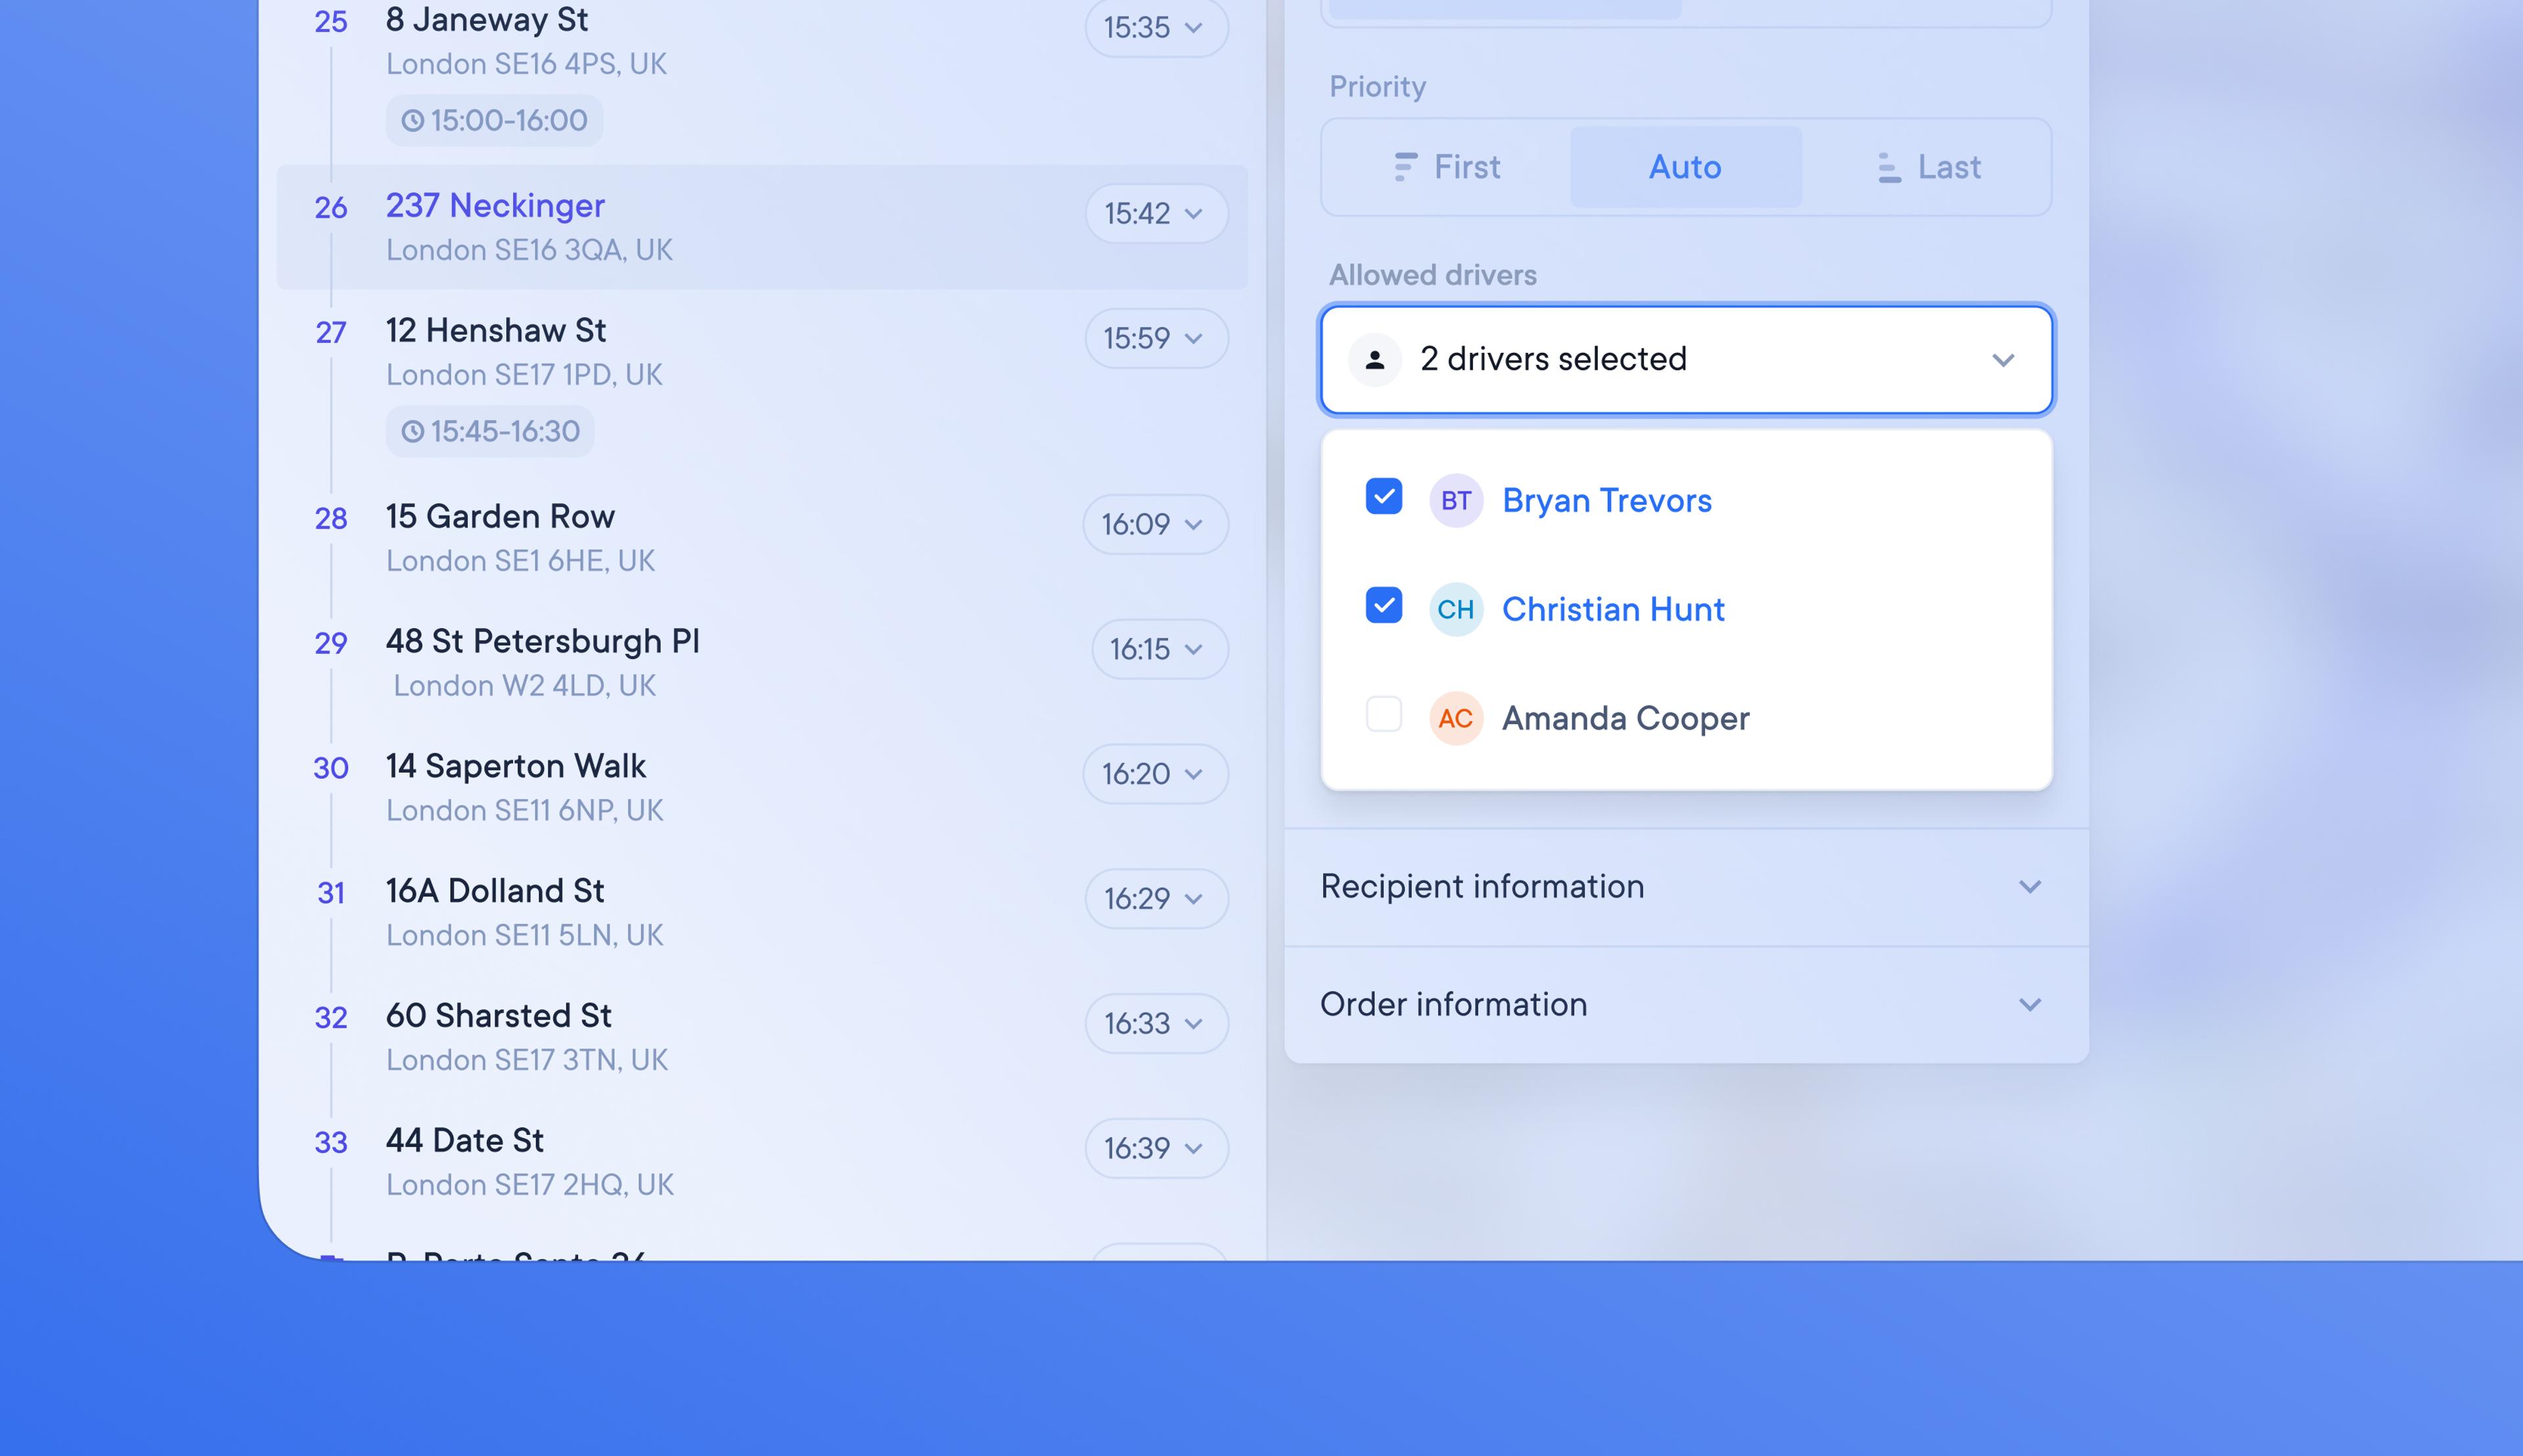The height and width of the screenshot is (1456, 2523).
Task: Click the First priority bars icon
Action: click(x=1405, y=167)
